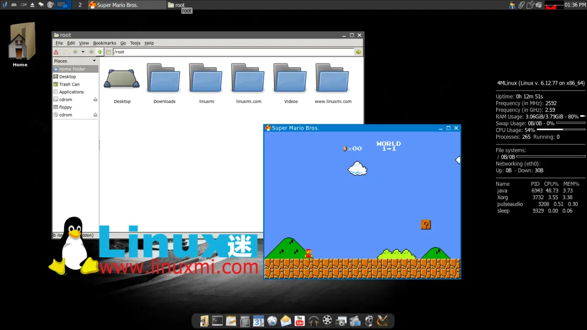Click the eject icon in the top panel
This screenshot has height=330, width=587.
tap(32, 5)
